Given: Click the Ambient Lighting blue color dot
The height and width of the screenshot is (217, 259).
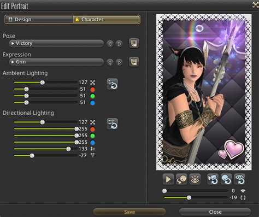Looking at the screenshot, I should [93, 103].
